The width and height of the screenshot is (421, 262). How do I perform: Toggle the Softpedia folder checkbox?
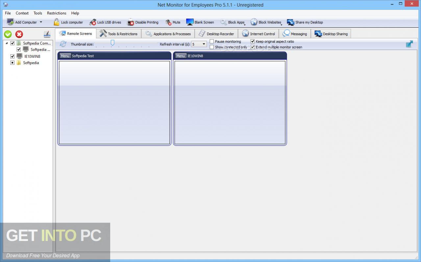12,63
